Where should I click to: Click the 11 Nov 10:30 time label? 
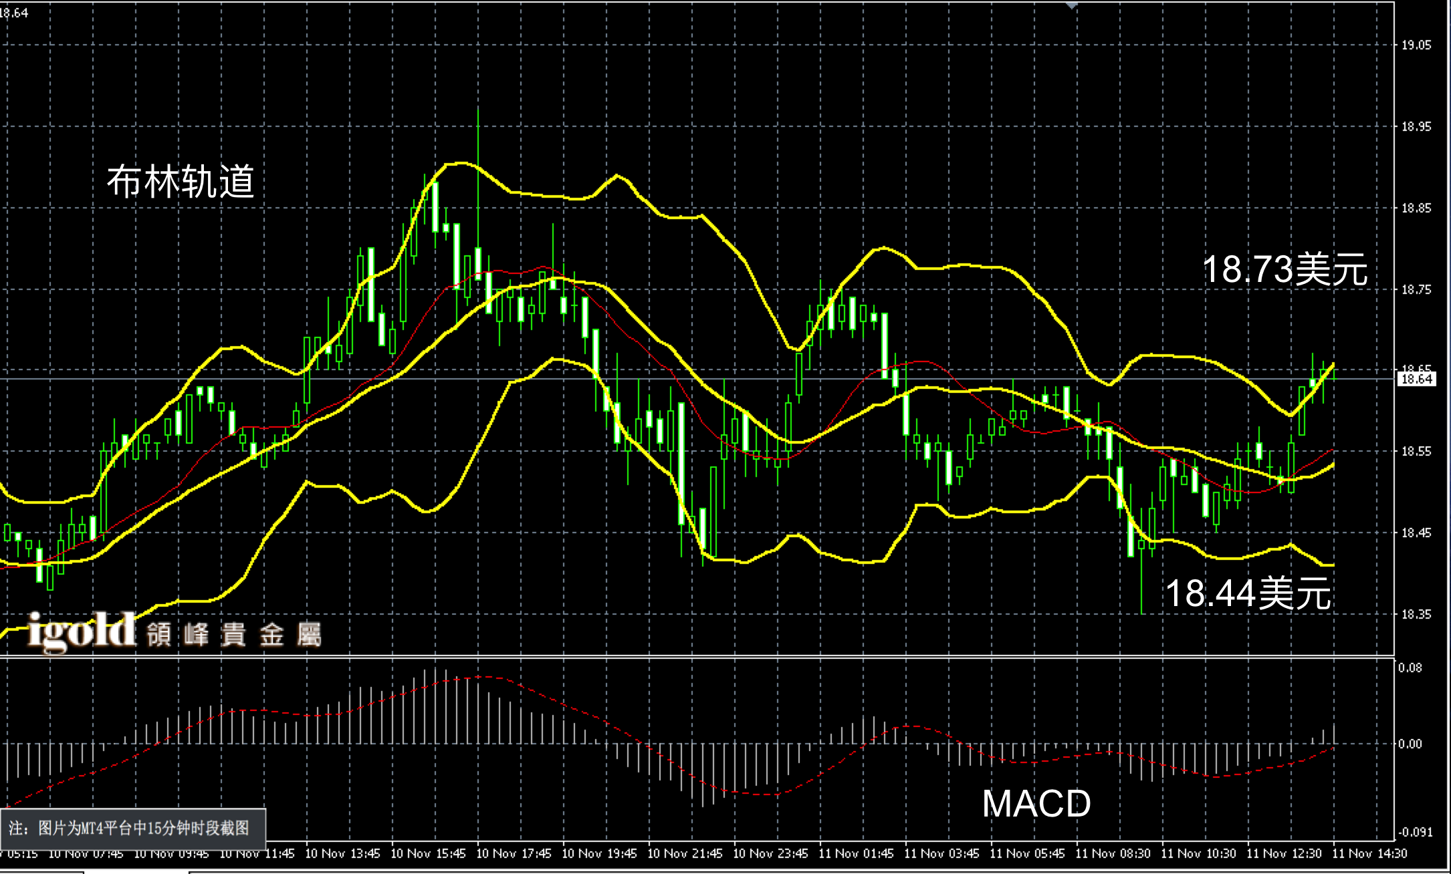click(x=1198, y=854)
